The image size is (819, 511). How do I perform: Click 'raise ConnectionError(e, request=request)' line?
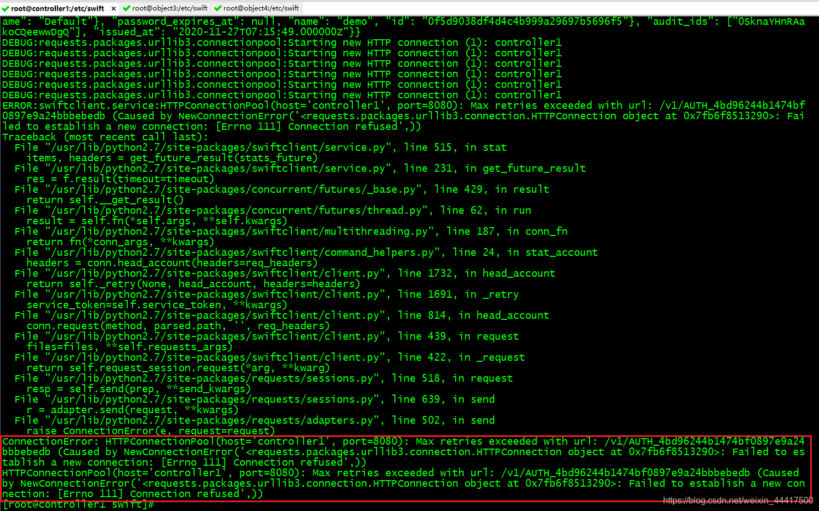point(151,431)
